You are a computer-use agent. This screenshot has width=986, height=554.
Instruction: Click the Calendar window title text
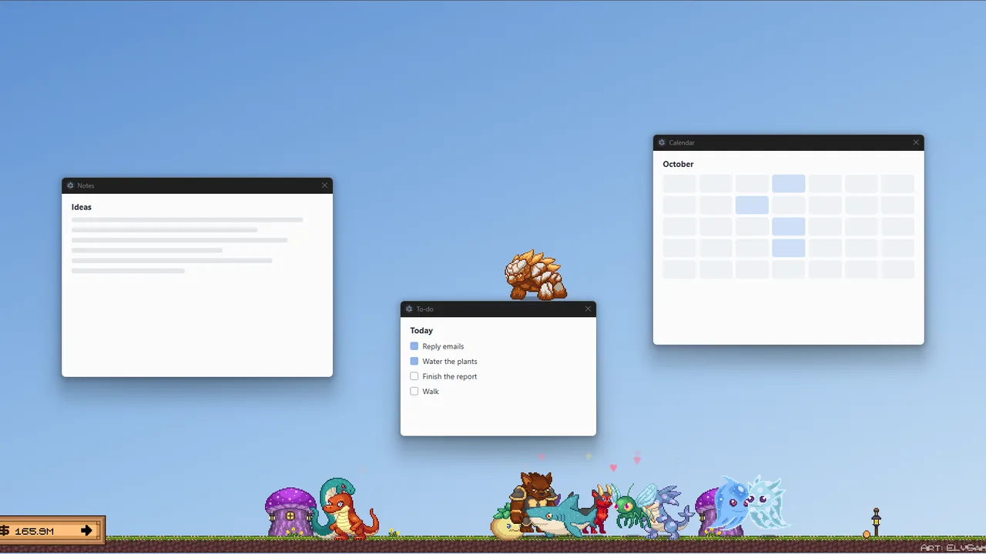pyautogui.click(x=682, y=142)
